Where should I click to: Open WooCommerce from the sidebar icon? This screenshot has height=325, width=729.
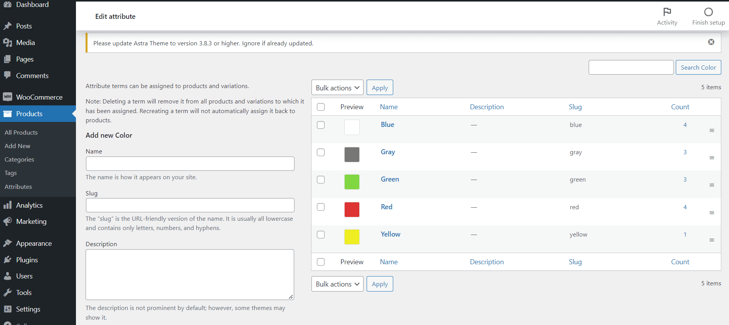point(7,97)
